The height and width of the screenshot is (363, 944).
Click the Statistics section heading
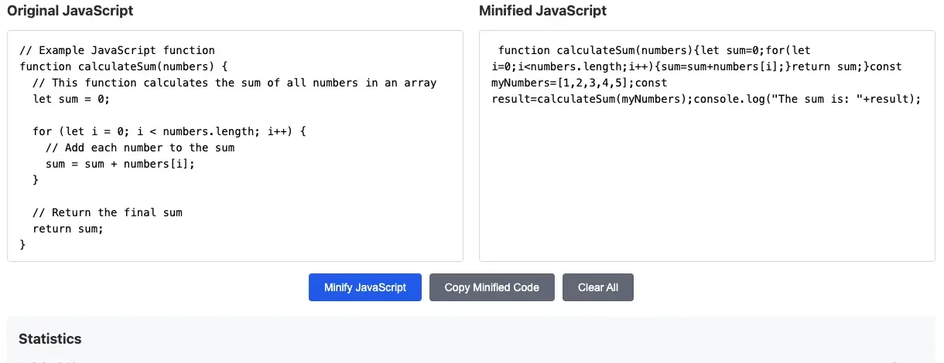(50, 338)
